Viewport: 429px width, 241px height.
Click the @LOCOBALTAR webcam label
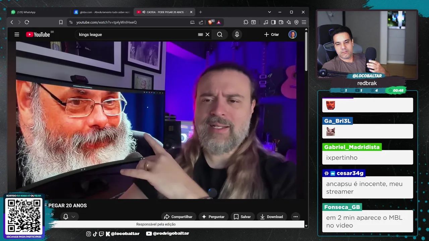click(x=367, y=76)
